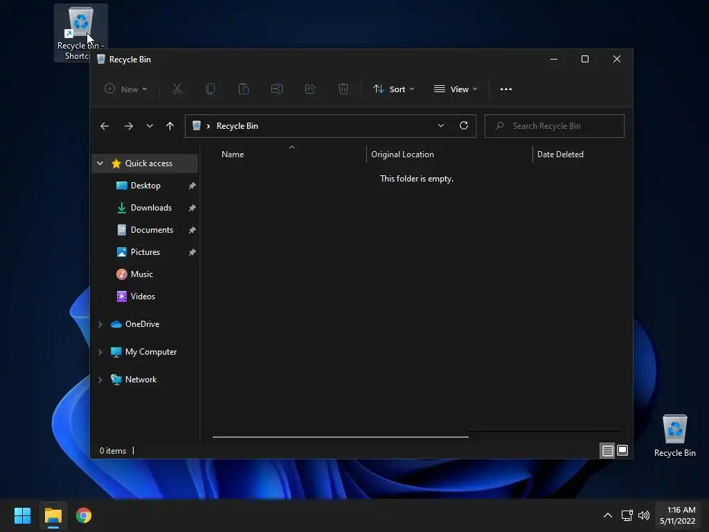Screen dimensions: 709x532
Task: Click breadcrumb chevron before Recycle Bin
Action: point(208,126)
